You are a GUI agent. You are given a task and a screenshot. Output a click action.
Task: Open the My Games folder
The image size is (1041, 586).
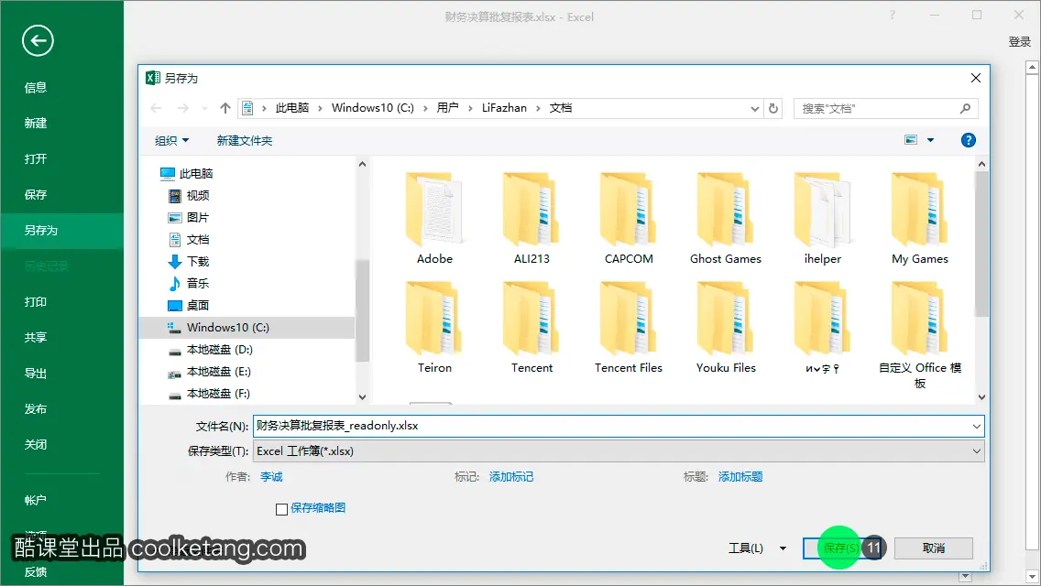pos(919,219)
